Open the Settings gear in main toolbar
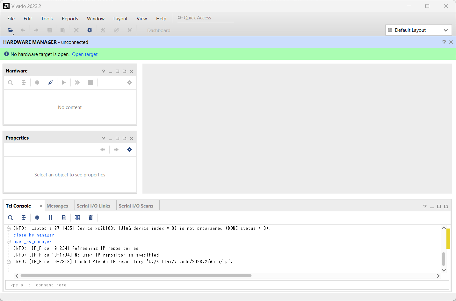This screenshot has width=456, height=301. [90, 30]
